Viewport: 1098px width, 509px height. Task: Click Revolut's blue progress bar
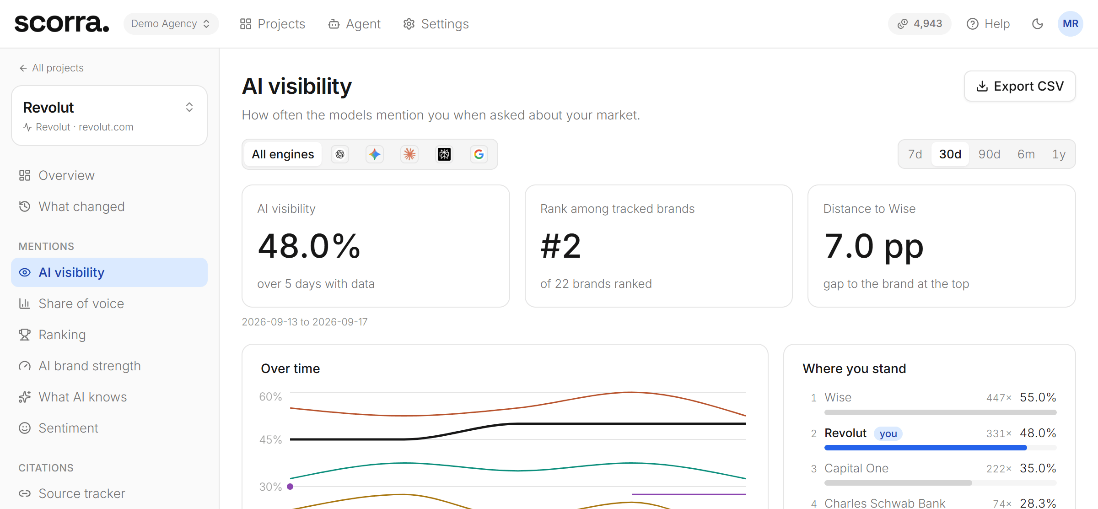926,448
